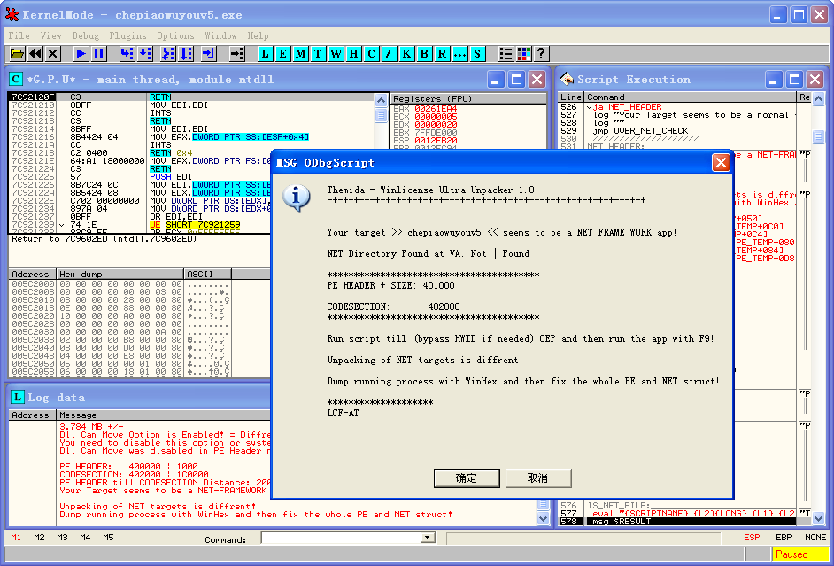The width and height of the screenshot is (834, 566).
Task: Open the Help menu
Action: click(x=258, y=35)
